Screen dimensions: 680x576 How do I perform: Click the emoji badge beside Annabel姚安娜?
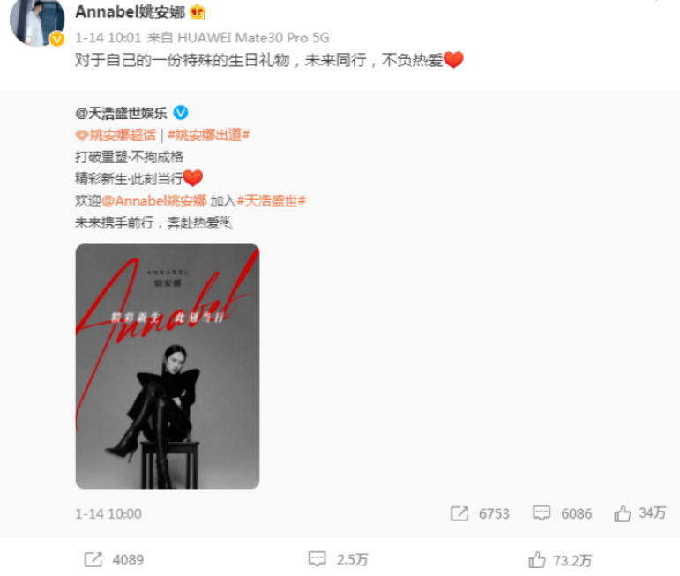pyautogui.click(x=198, y=11)
